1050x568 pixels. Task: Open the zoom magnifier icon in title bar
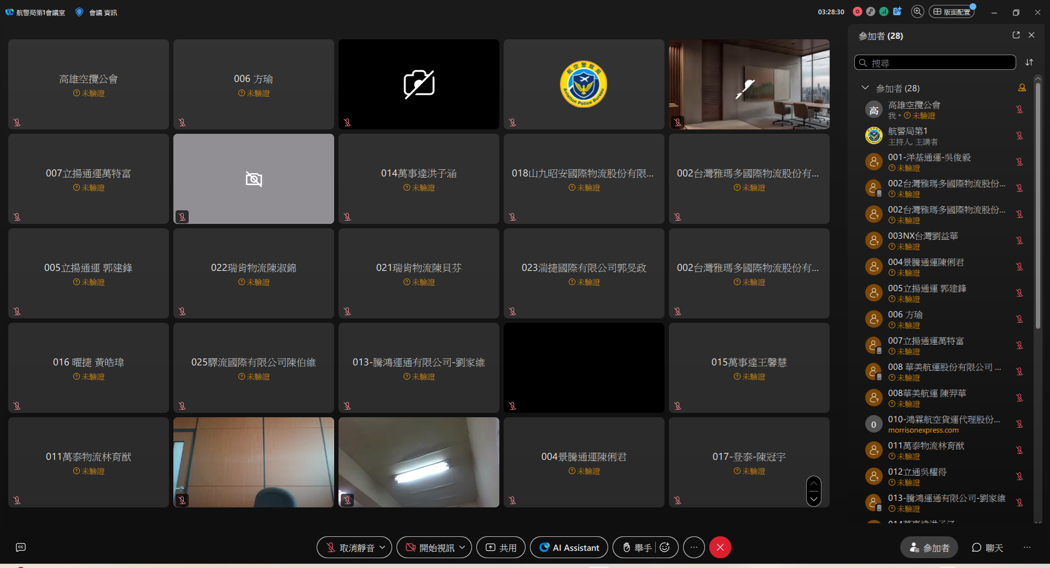point(917,11)
